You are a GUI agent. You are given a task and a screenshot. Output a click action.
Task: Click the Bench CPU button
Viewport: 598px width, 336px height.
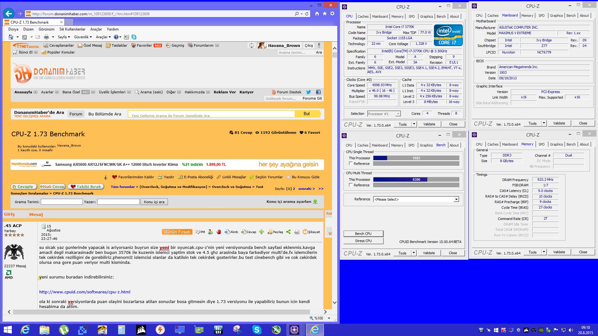363,234
